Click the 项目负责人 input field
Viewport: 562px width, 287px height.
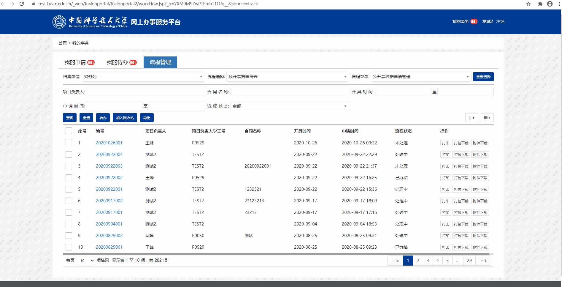click(145, 92)
